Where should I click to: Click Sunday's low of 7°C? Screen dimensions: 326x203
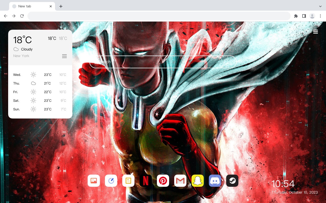click(x=63, y=109)
